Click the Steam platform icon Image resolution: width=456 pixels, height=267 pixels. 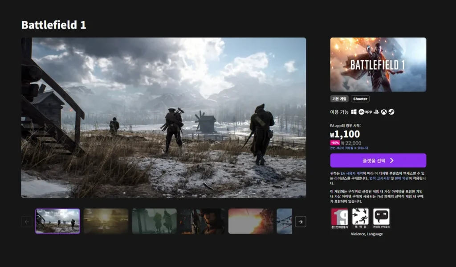pyautogui.click(x=391, y=112)
